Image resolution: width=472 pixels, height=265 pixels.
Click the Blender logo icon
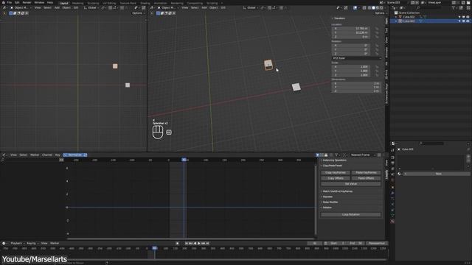click(x=3, y=2)
